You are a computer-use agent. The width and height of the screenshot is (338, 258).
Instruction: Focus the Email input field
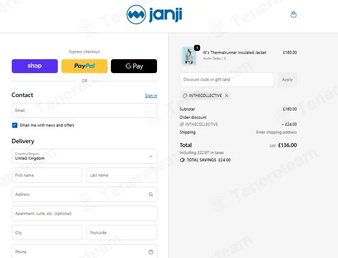pos(84,111)
